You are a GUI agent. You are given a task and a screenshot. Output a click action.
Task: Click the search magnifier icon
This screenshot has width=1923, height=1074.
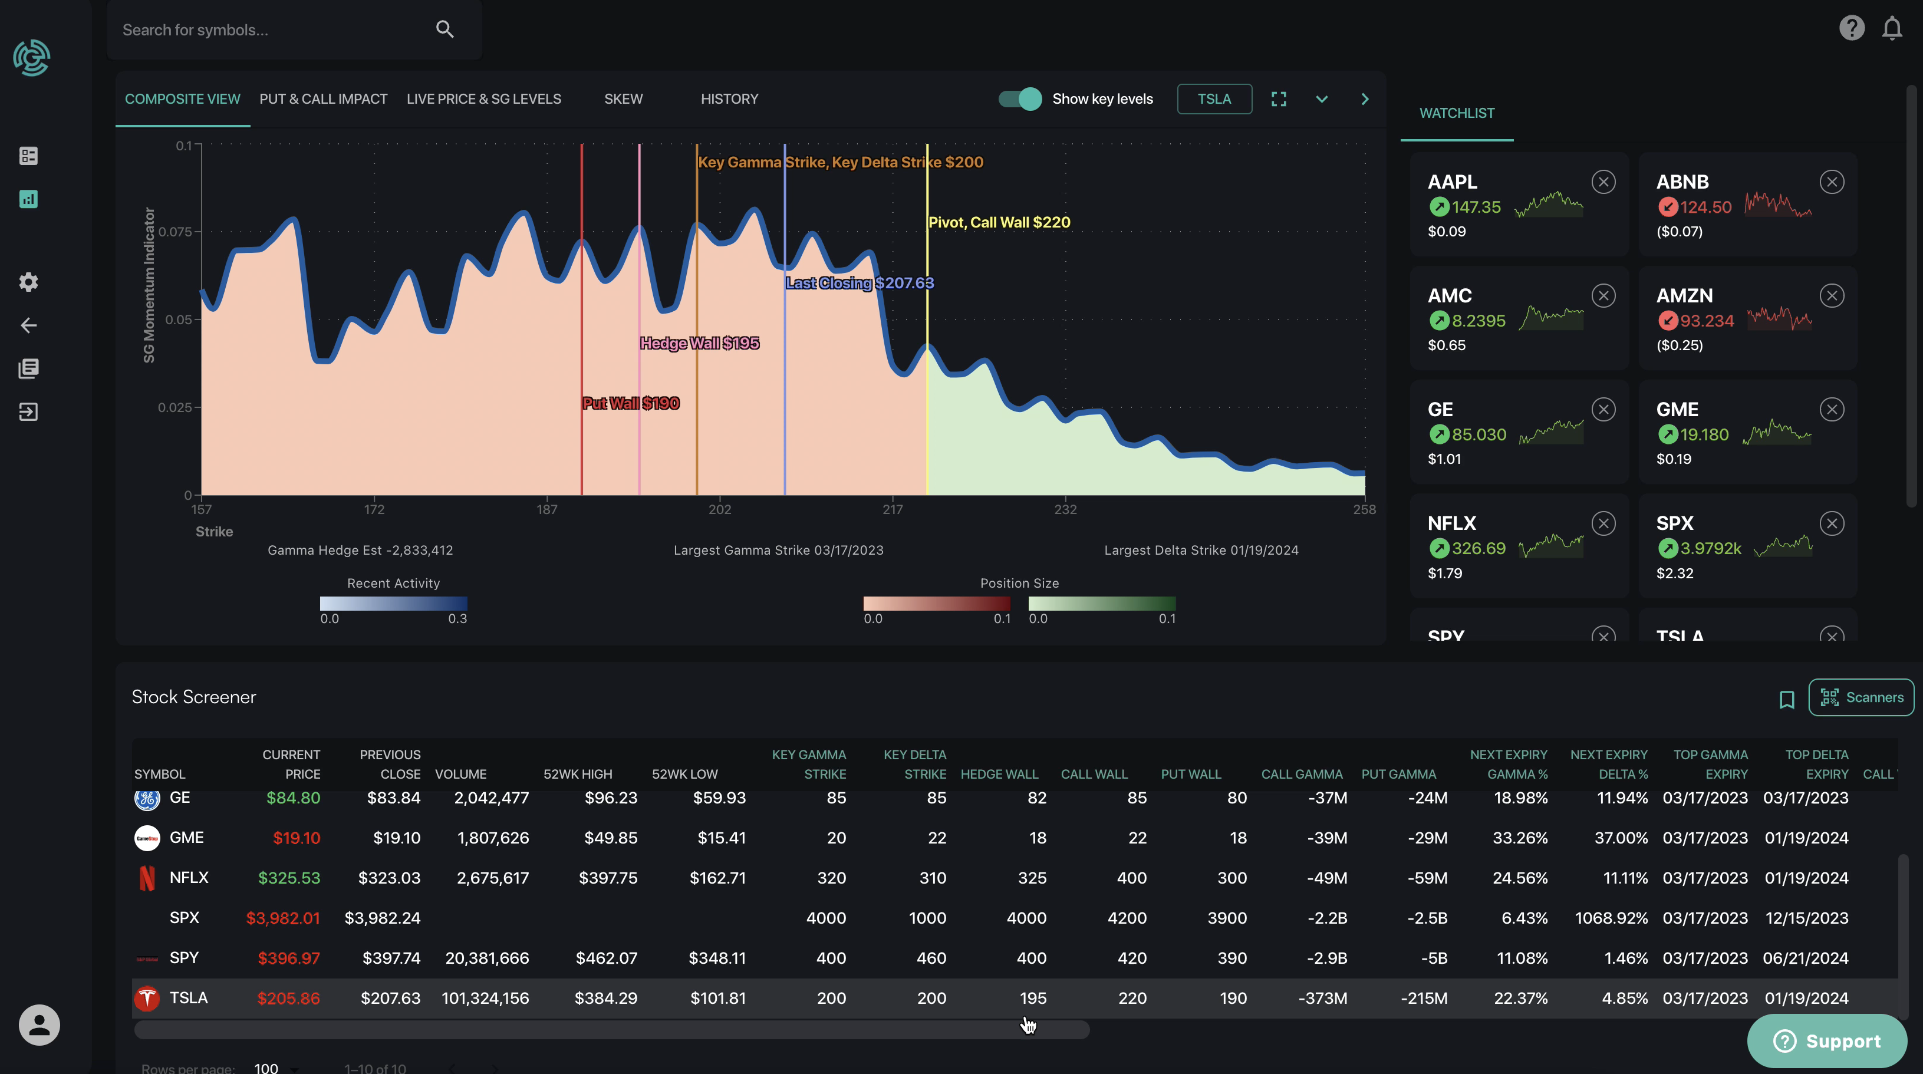point(445,29)
